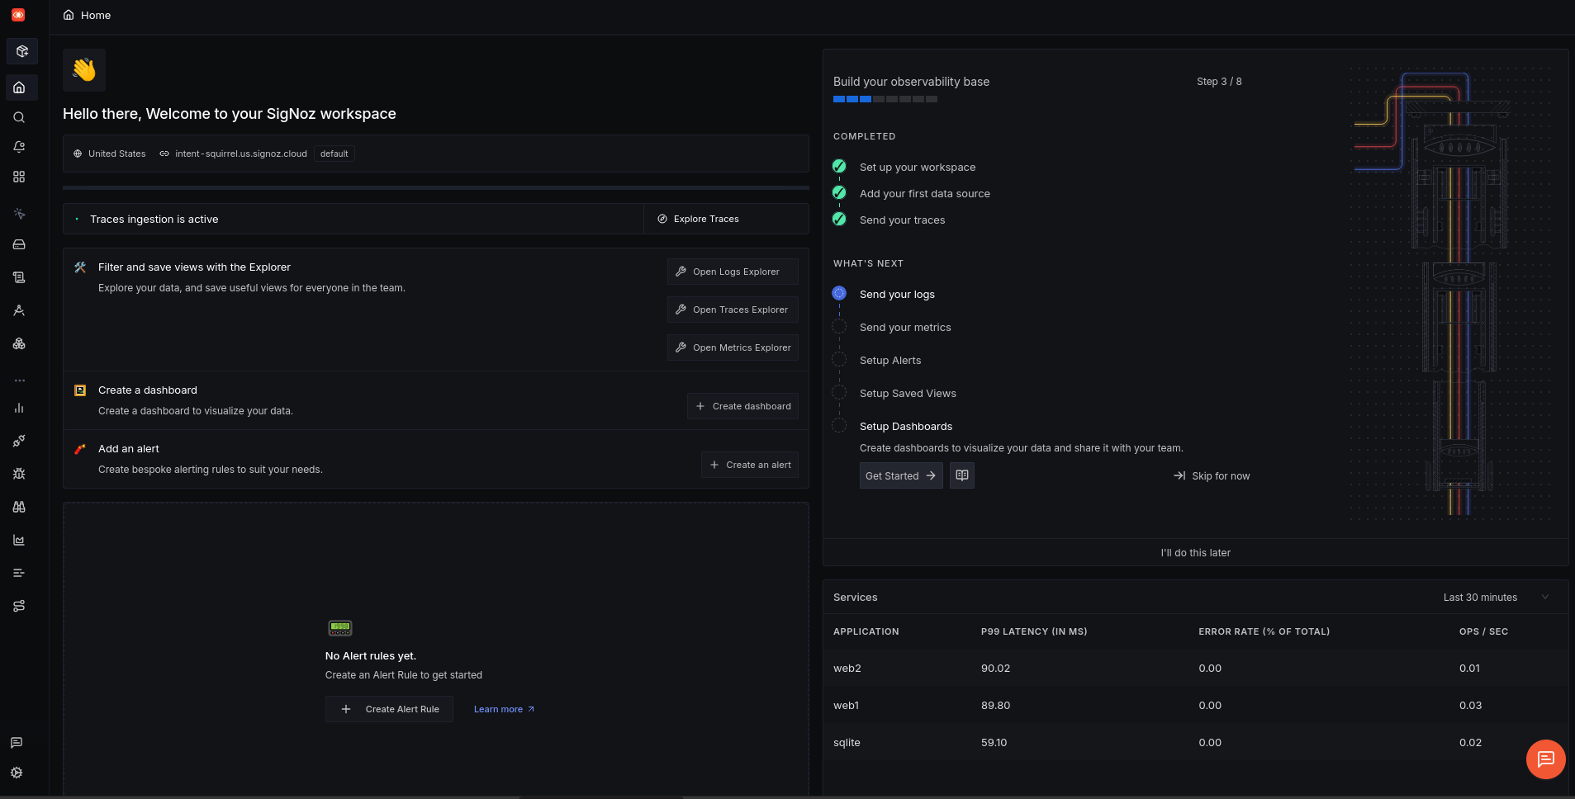Expand the 'Setup Dashboards' onboarding step
The width and height of the screenshot is (1575, 799).
tap(906, 426)
